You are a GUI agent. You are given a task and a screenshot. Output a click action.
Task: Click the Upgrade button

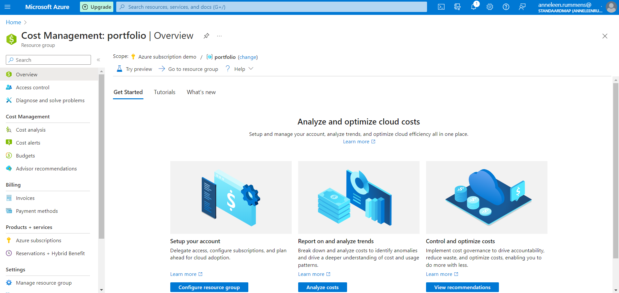click(96, 7)
